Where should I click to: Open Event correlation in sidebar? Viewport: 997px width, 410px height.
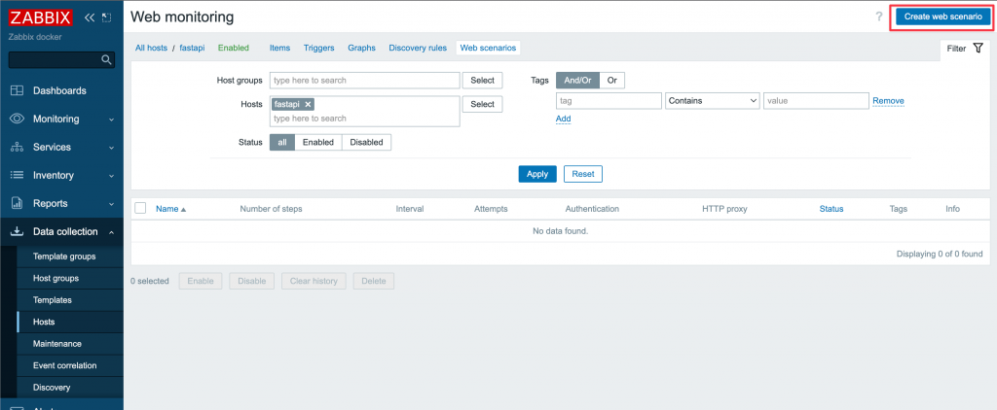[x=65, y=365]
